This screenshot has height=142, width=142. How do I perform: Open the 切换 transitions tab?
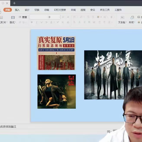coord(37,10)
